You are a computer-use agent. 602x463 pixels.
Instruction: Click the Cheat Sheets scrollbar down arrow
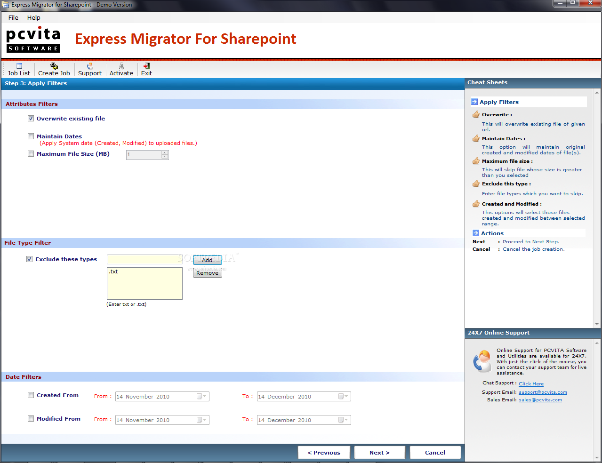point(597,324)
